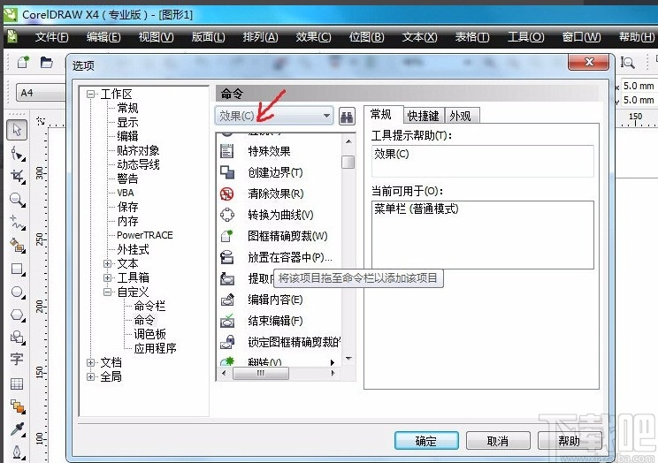Click the 取消 button
Image resolution: width=658 pixels, height=463 pixels.
(x=498, y=441)
